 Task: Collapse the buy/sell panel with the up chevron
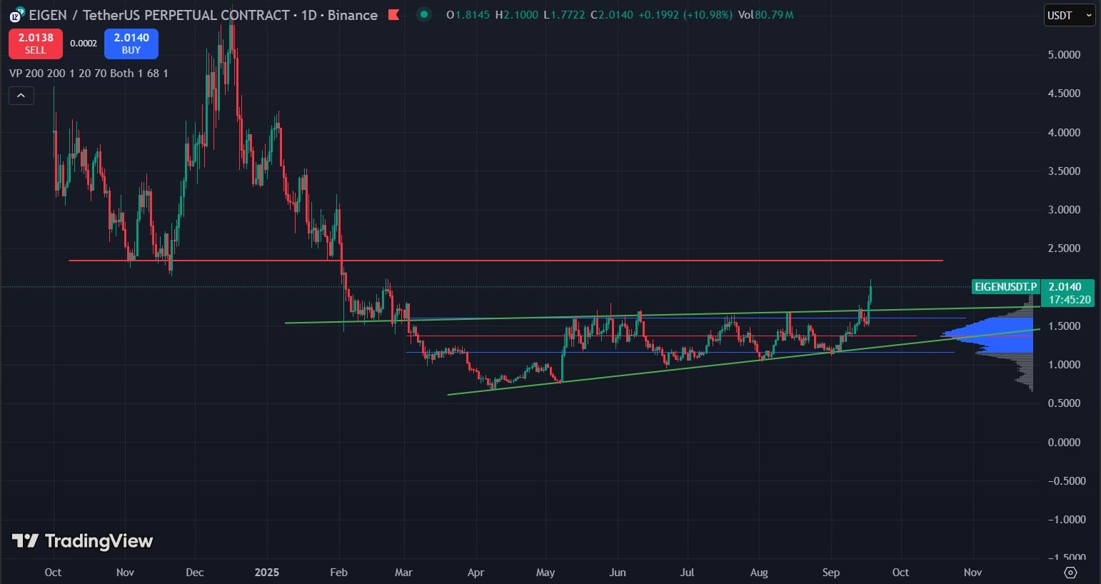click(21, 95)
